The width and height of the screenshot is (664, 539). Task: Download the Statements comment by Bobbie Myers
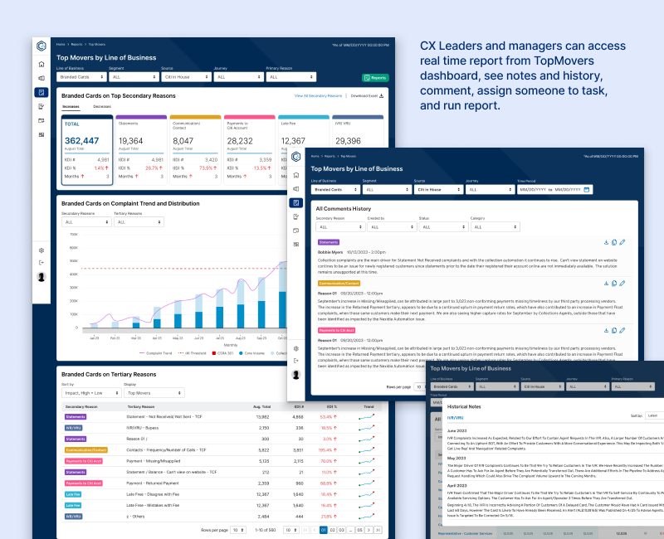[x=606, y=242]
